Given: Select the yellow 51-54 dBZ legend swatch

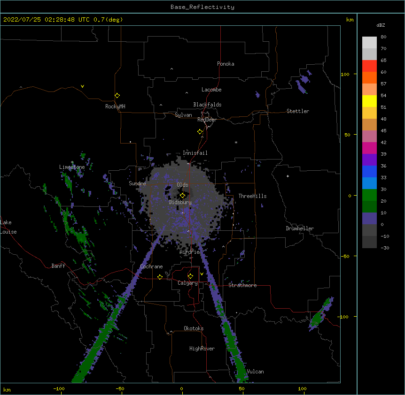Looking at the screenshot, I should click(369, 101).
